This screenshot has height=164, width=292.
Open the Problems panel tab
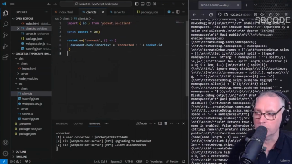tap(62, 123)
